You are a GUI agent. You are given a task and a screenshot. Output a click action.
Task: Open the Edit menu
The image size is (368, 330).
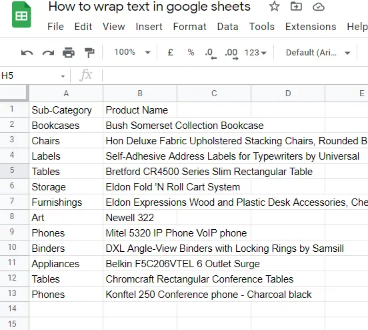pyautogui.click(x=83, y=27)
